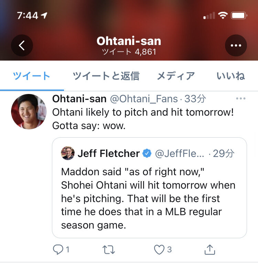The height and width of the screenshot is (263, 258).
Task: Go to the いいね tab
Action: click(230, 76)
